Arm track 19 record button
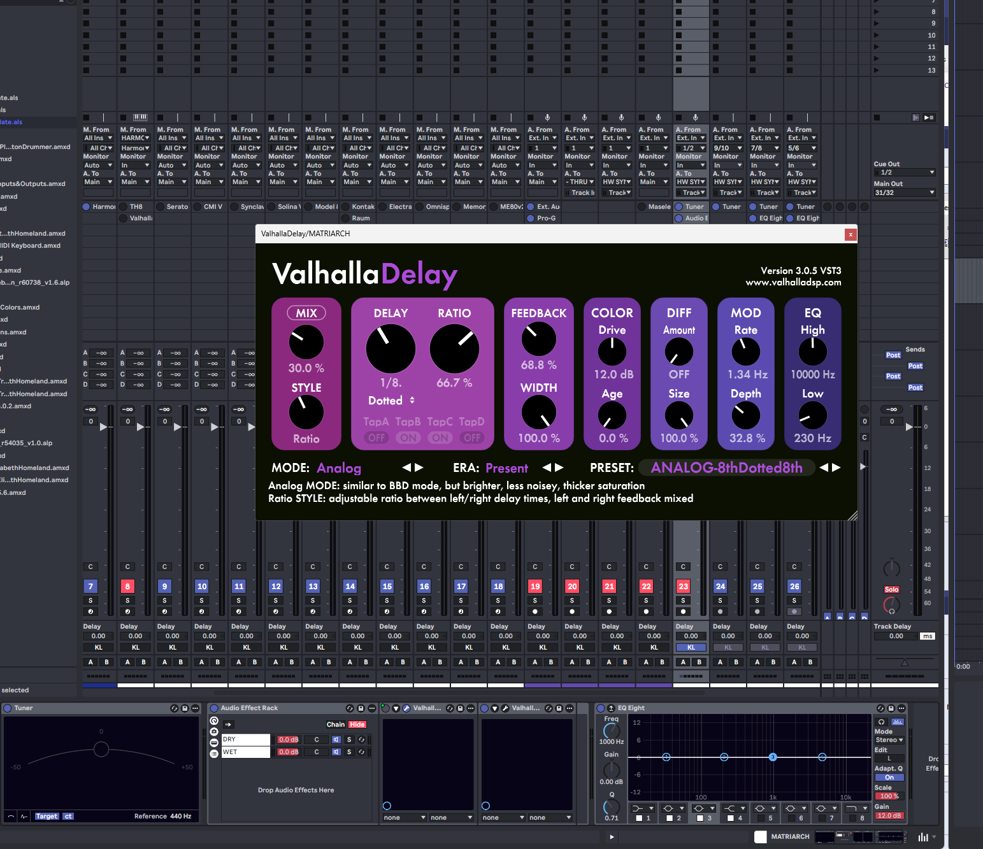Image resolution: width=983 pixels, height=849 pixels. (x=535, y=611)
